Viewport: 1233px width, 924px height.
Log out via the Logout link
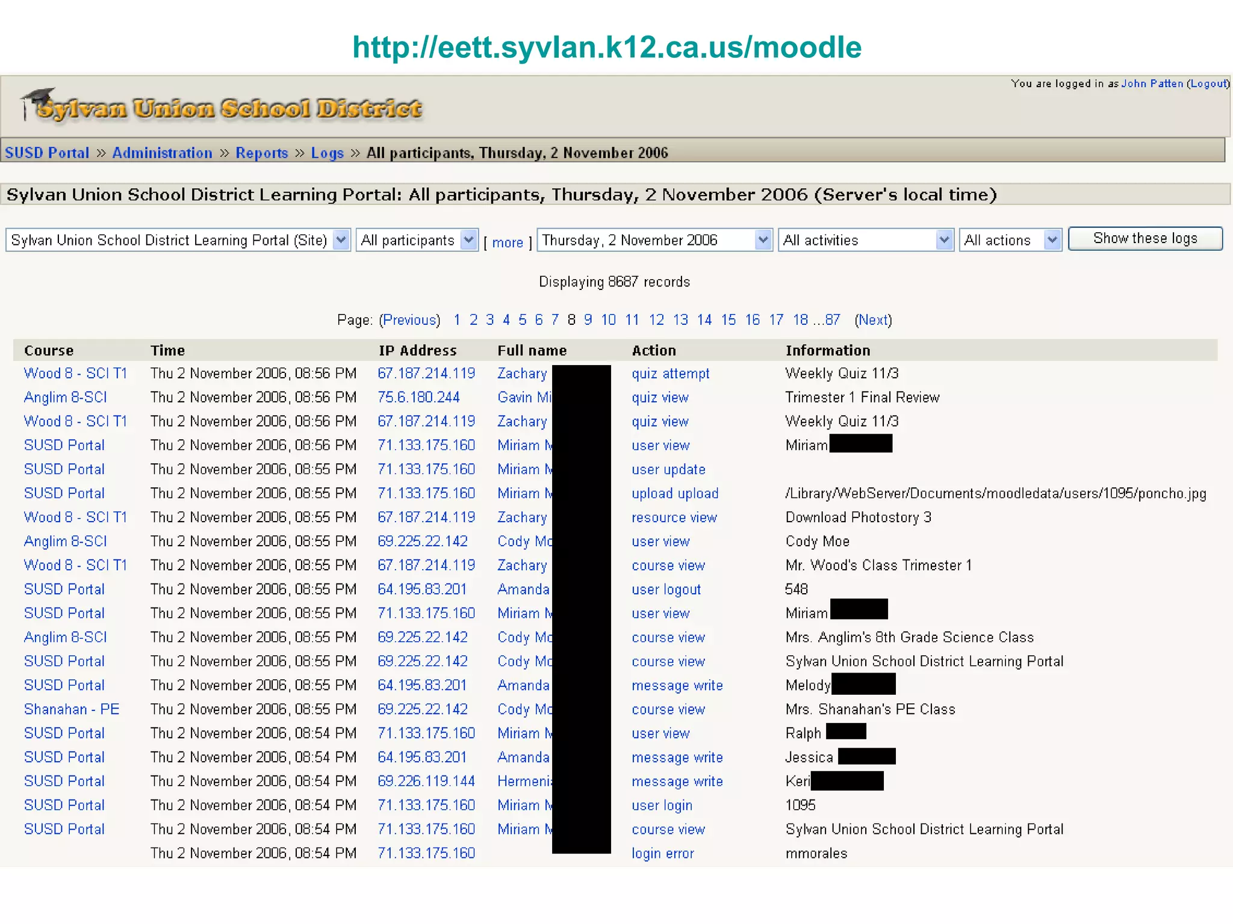click(1208, 84)
